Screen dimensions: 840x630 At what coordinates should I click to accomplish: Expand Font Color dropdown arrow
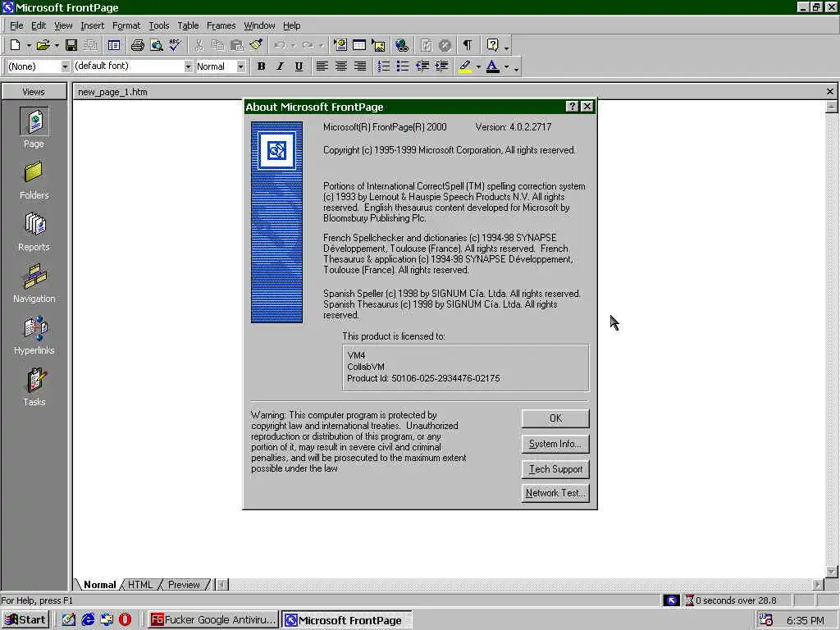(x=506, y=67)
